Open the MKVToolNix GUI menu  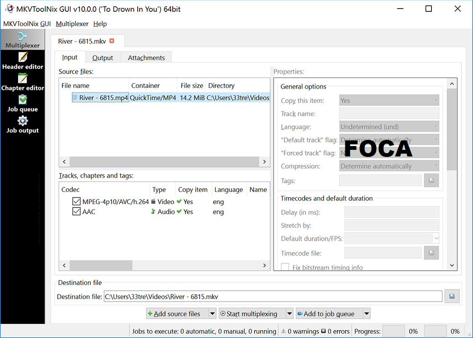[27, 24]
